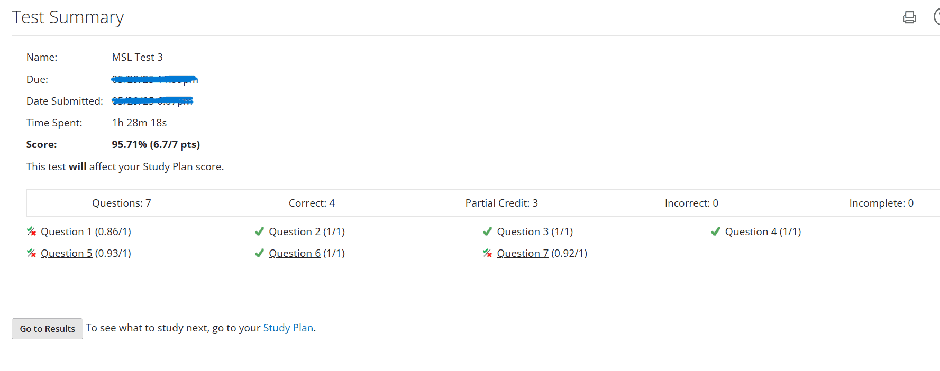Click the partial credit icon beside Question 5
The width and height of the screenshot is (940, 371).
pyautogui.click(x=31, y=253)
